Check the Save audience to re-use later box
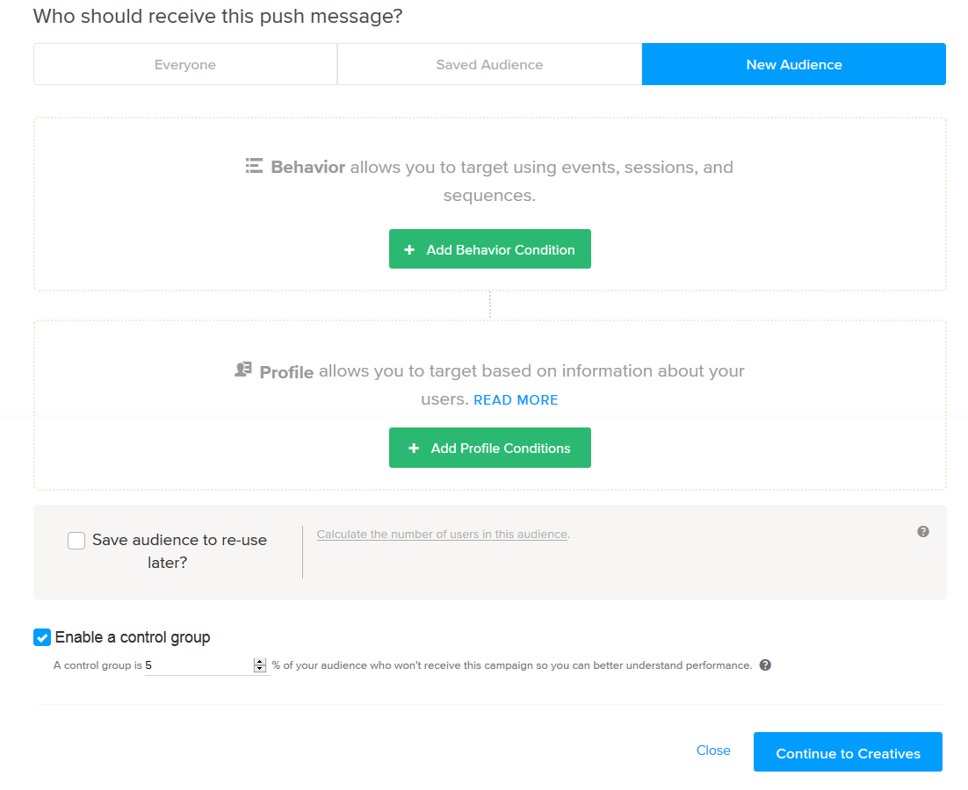The image size is (968, 790). (x=76, y=541)
